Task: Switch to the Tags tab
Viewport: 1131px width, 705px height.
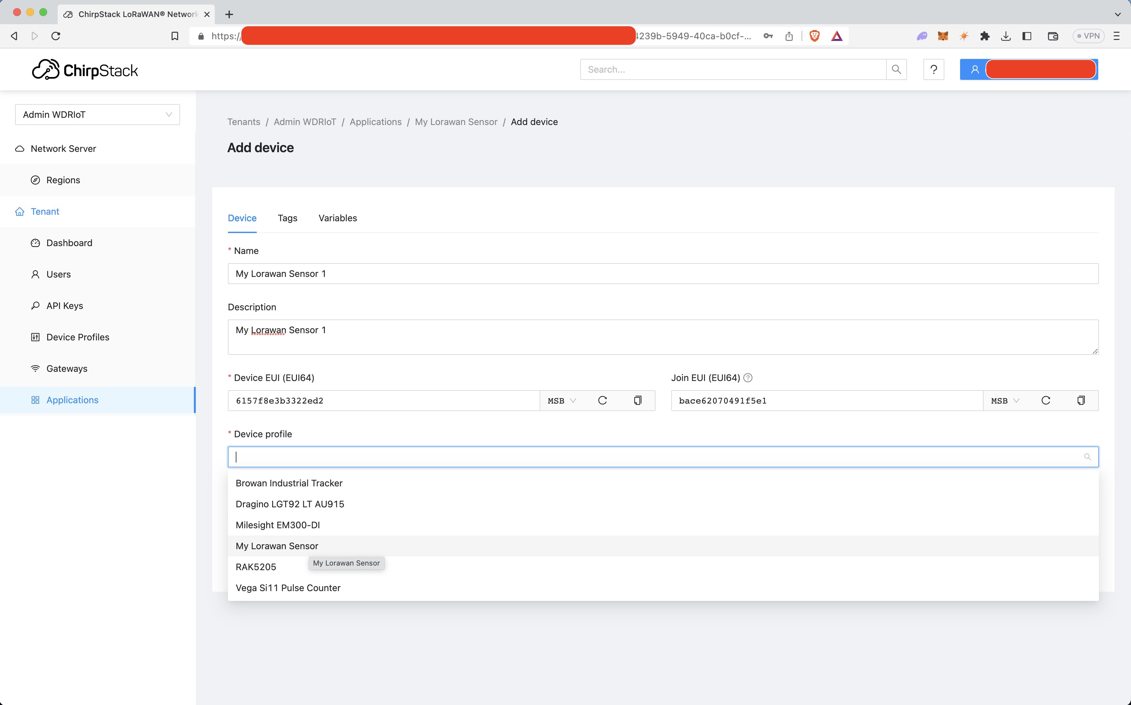Action: pyautogui.click(x=287, y=218)
